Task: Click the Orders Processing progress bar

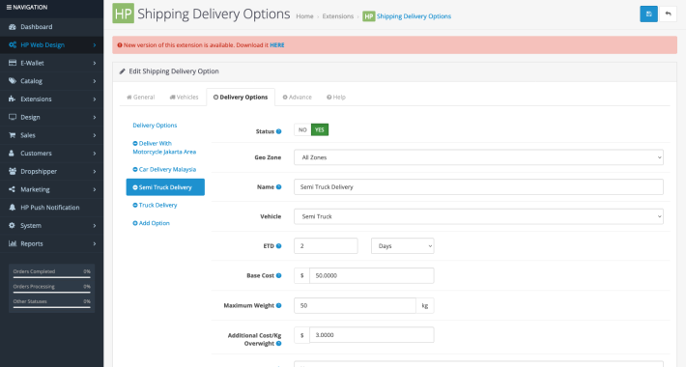Action: pos(51,293)
